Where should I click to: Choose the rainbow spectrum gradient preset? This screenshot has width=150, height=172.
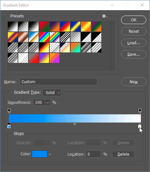[44, 37]
